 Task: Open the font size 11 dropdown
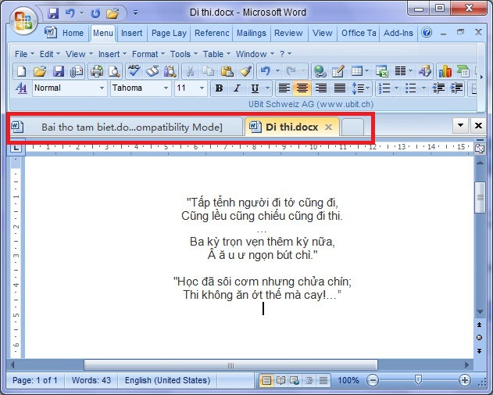pyautogui.click(x=203, y=88)
